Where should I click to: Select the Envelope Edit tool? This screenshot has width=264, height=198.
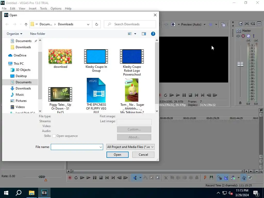[x=145, y=178]
